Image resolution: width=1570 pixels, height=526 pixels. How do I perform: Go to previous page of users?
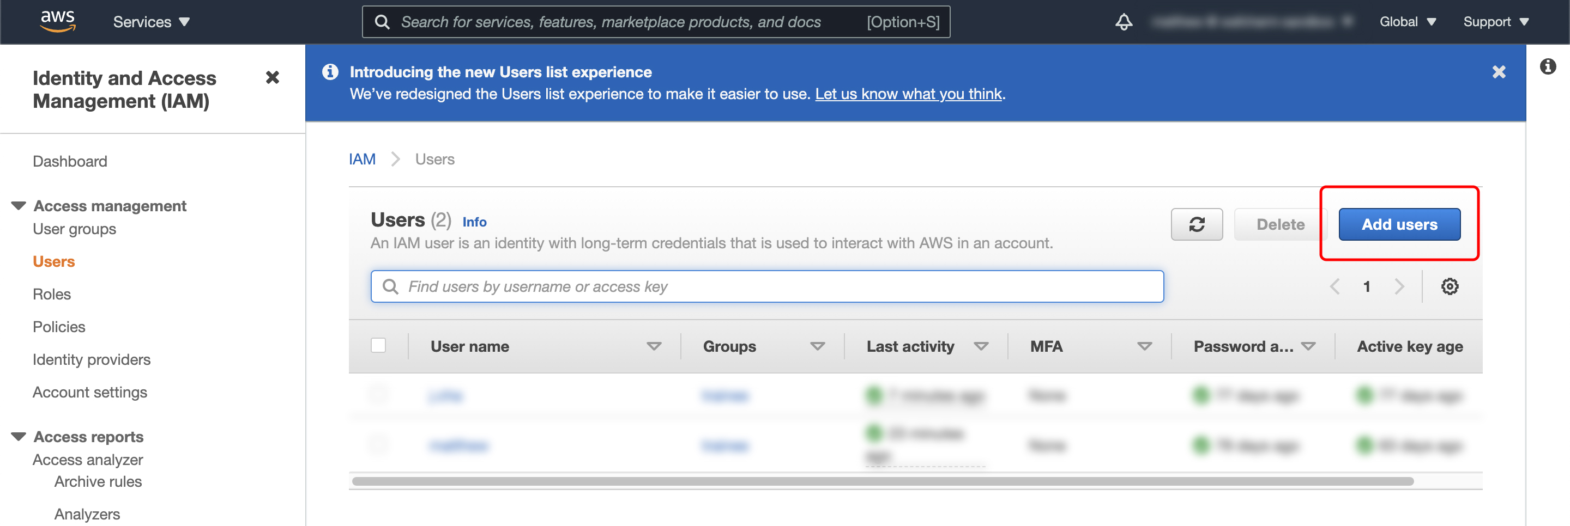(x=1334, y=286)
